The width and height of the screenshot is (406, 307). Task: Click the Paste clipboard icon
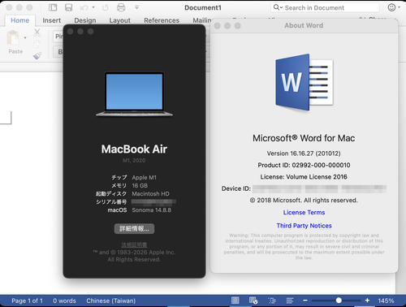(13, 38)
